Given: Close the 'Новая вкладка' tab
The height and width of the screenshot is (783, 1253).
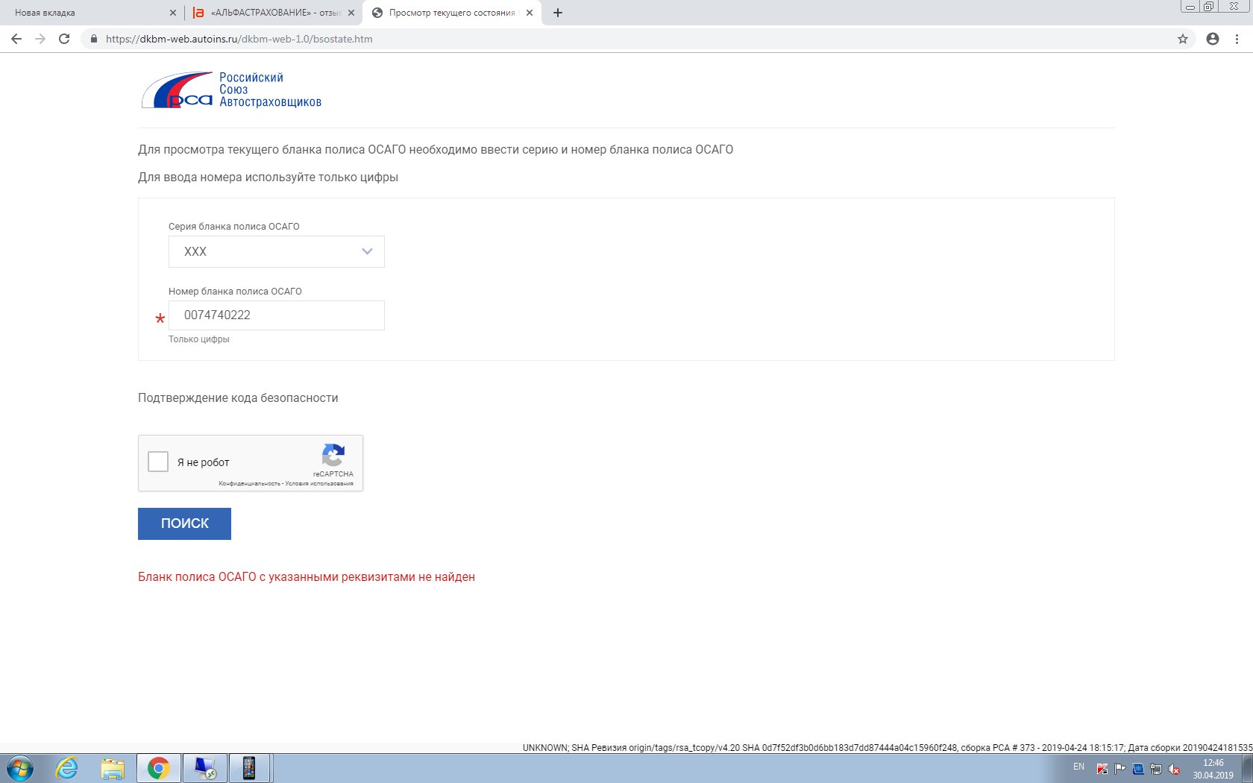Looking at the screenshot, I should tap(173, 13).
